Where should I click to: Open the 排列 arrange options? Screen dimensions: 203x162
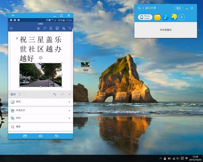40,118
